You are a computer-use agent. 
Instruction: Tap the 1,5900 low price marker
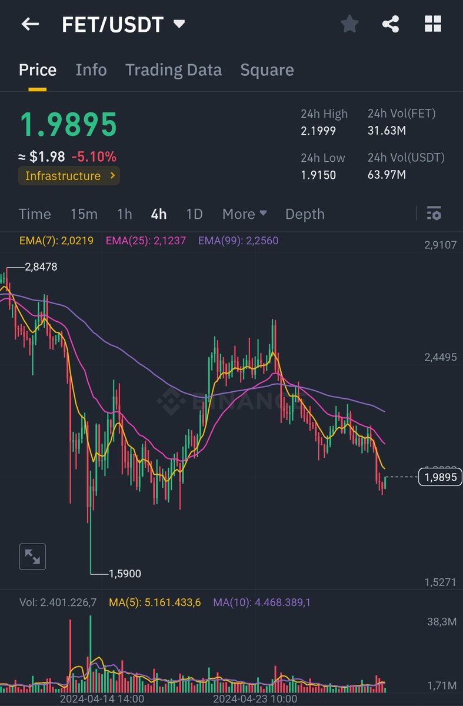[125, 574]
